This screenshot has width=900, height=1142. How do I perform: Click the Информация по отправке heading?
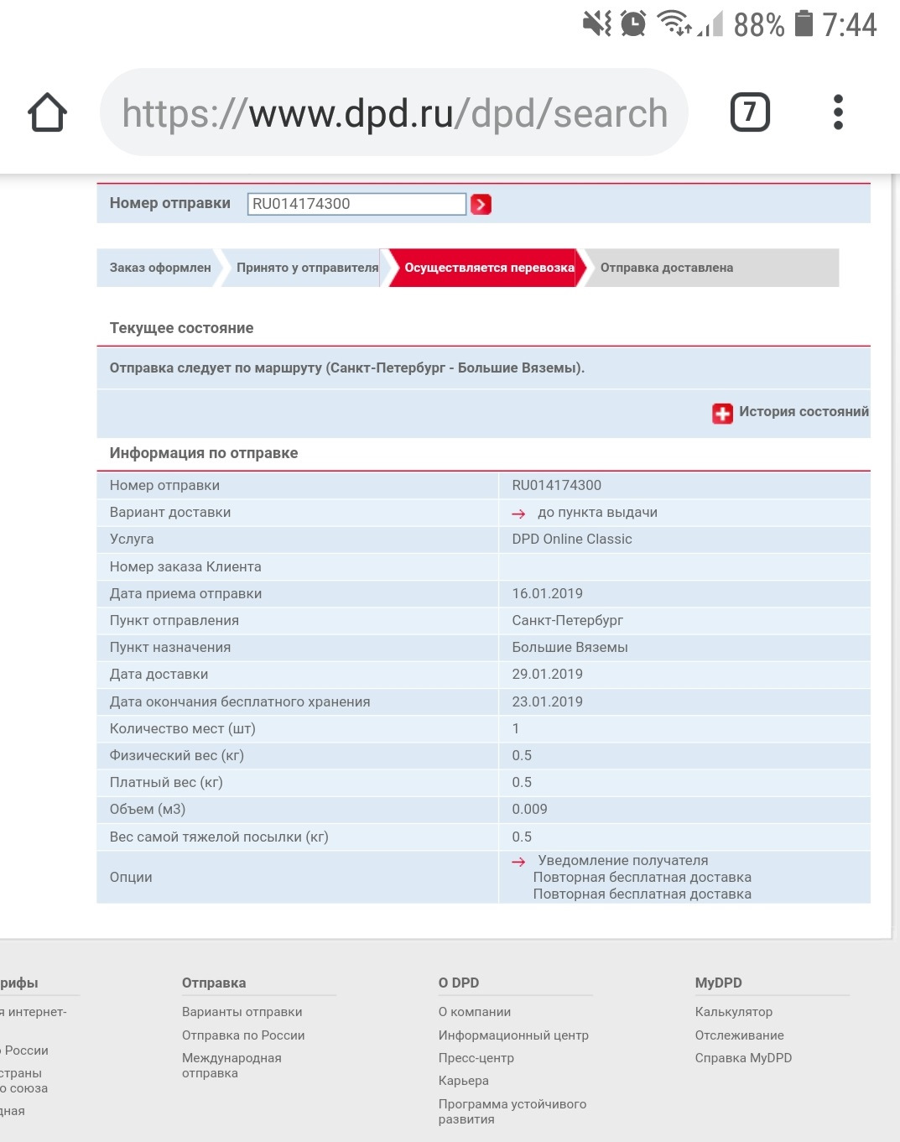pyautogui.click(x=204, y=453)
